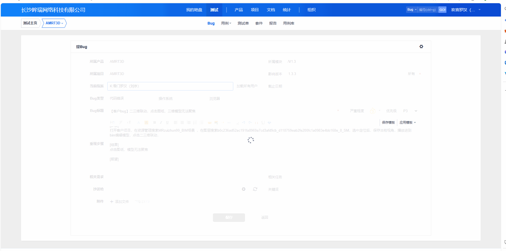The height and width of the screenshot is (251, 506).
Task: Focus the 编号(ctrl+g) search field
Action: pyautogui.click(x=428, y=10)
